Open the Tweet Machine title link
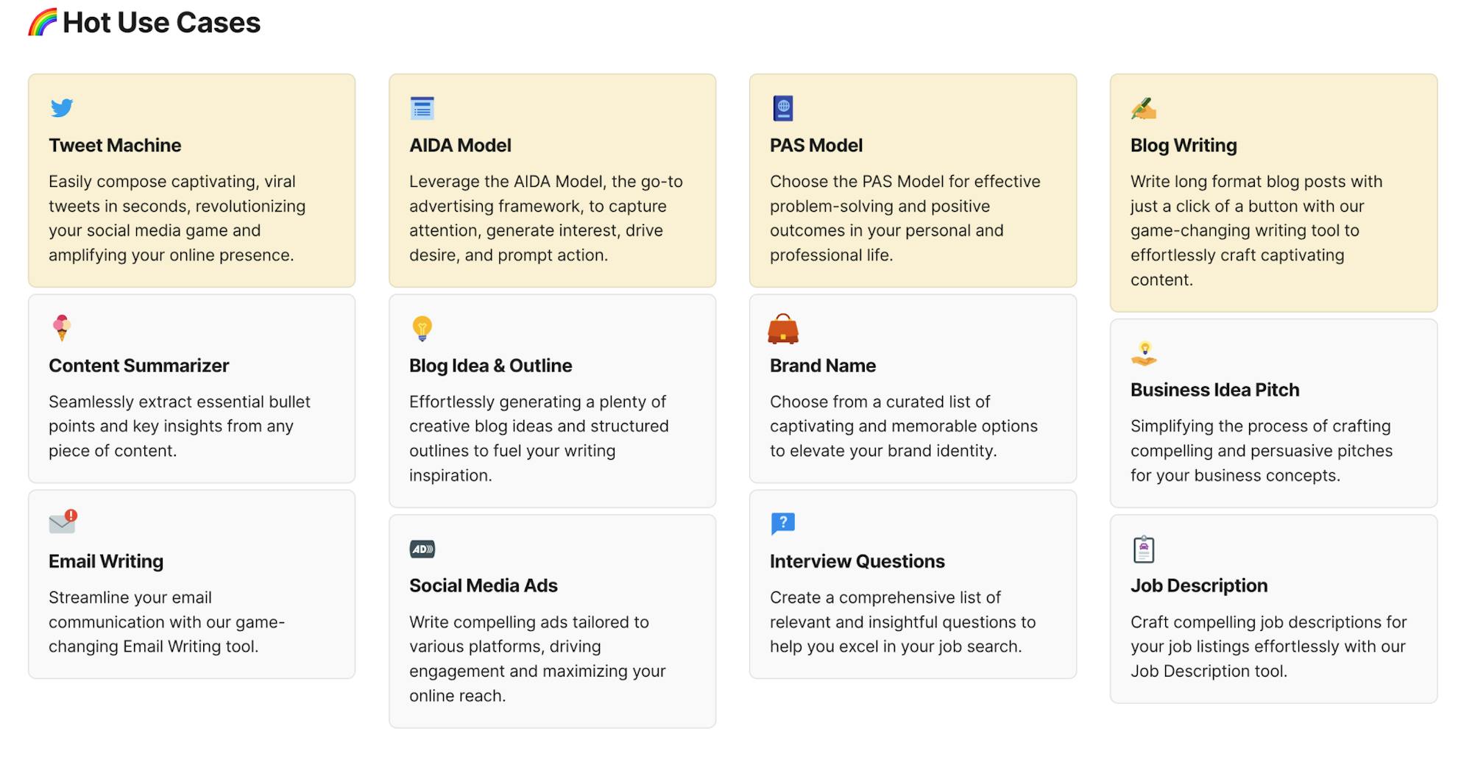The width and height of the screenshot is (1472, 762). pyautogui.click(x=115, y=146)
